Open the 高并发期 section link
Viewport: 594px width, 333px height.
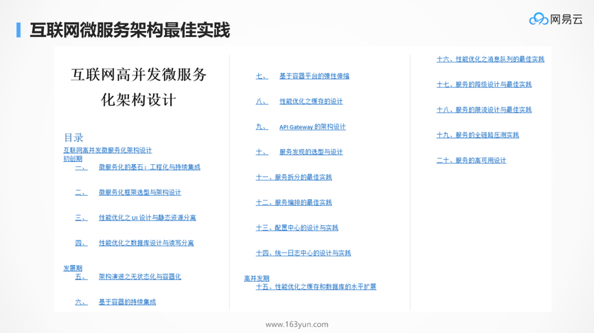256,278
